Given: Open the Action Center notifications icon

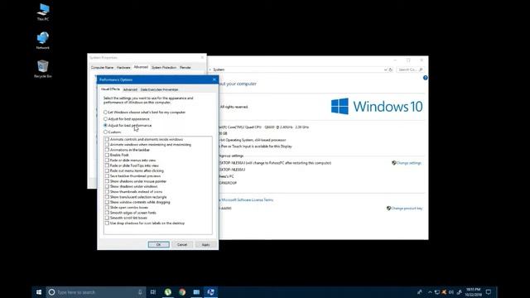Looking at the screenshot, I should pyautogui.click(x=489, y=292).
